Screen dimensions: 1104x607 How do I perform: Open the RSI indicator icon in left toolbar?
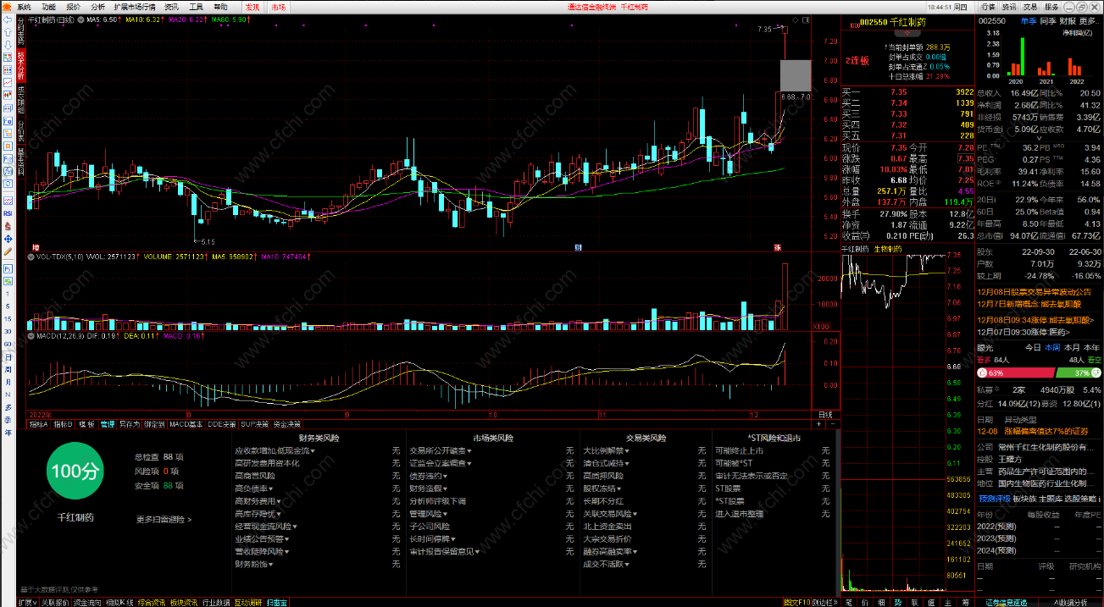(x=8, y=213)
